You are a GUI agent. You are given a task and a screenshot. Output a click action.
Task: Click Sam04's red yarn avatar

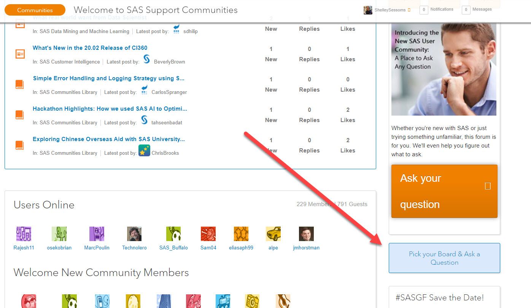(208, 233)
